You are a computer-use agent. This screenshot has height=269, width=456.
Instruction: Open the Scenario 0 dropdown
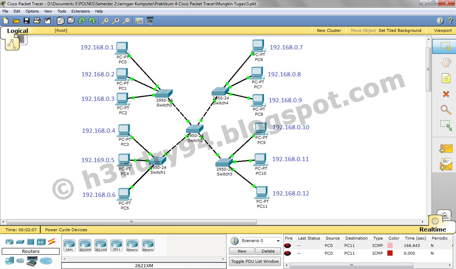278,241
